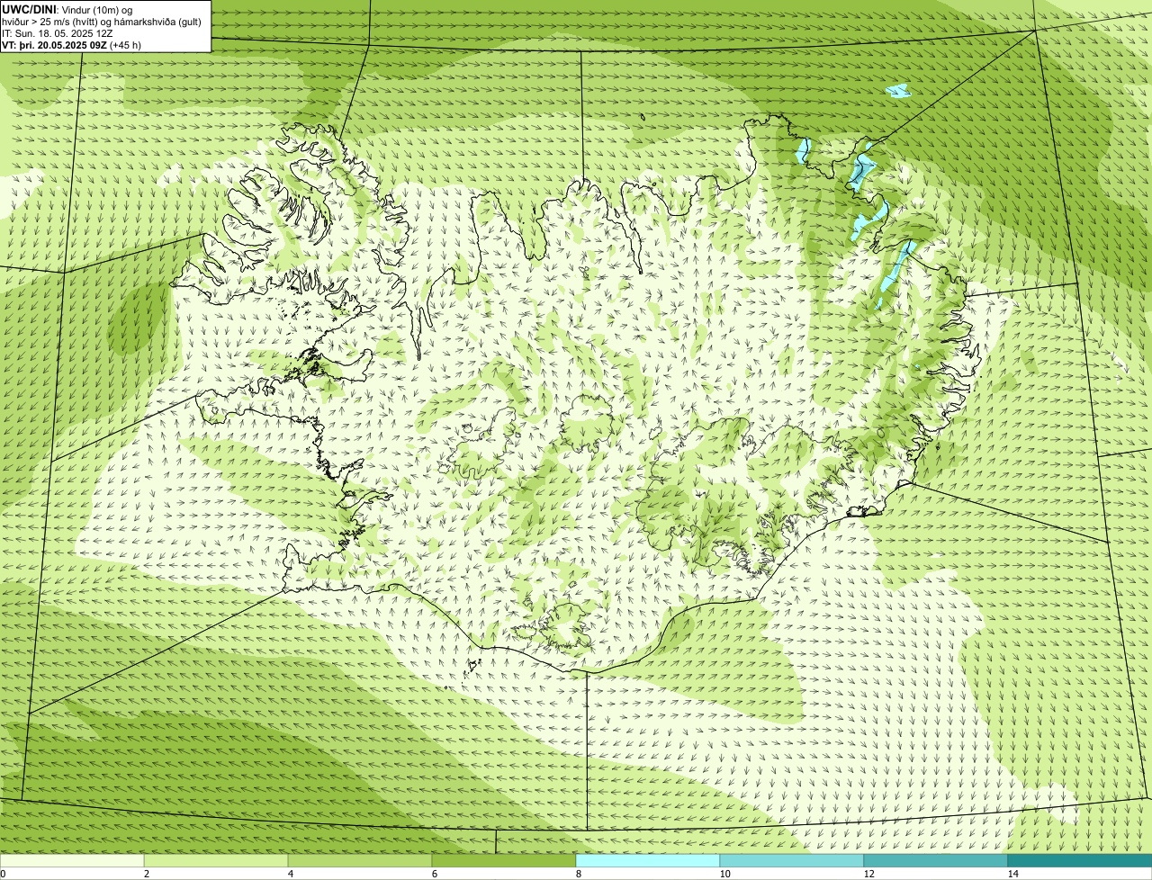Click the '12' tick label on the color scale
This screenshot has width=1152, height=880.
pos(868,874)
